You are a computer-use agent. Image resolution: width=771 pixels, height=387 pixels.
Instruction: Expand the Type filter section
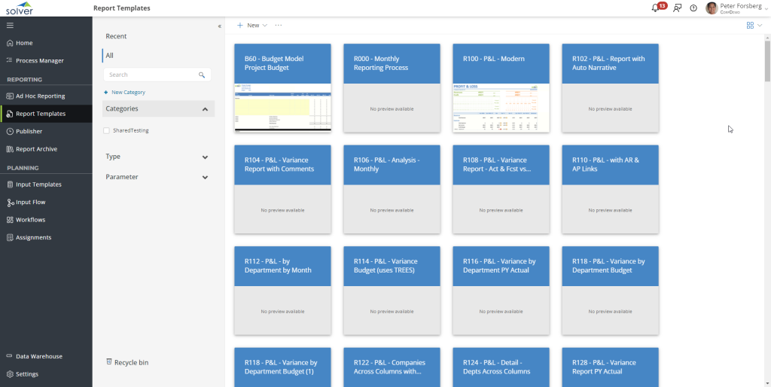tap(205, 157)
